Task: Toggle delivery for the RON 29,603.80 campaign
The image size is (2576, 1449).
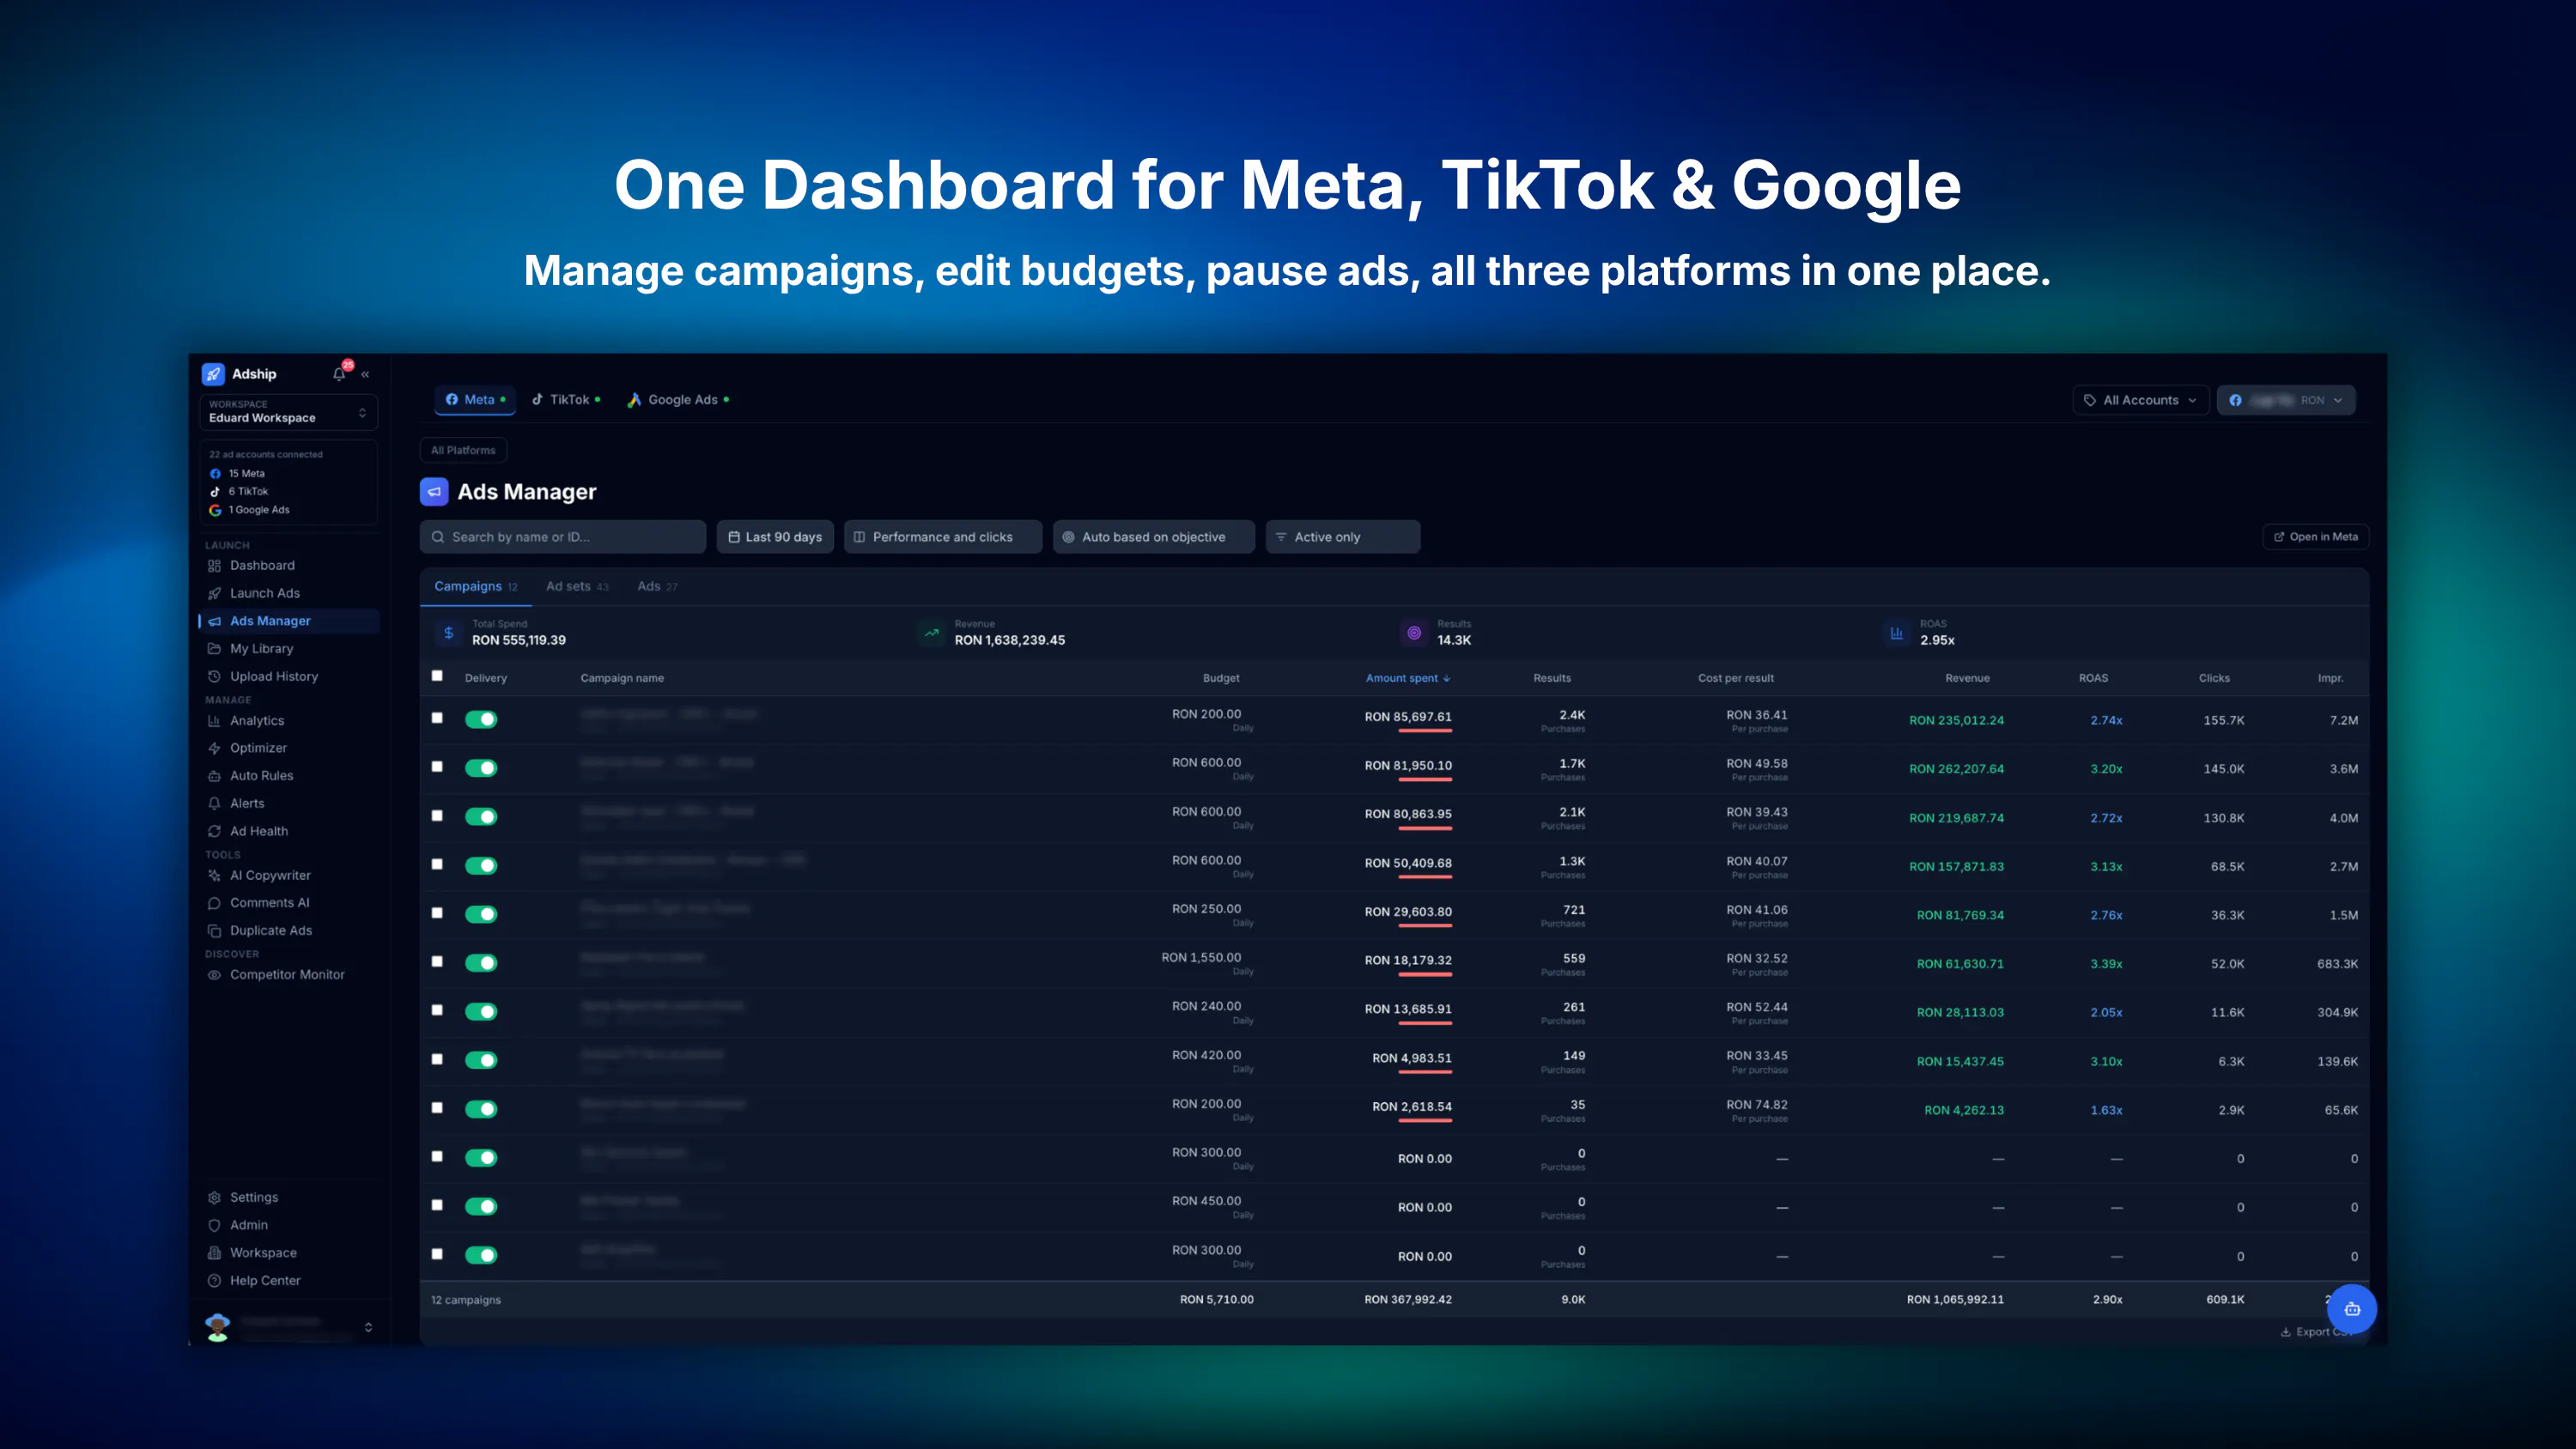Action: click(481, 914)
